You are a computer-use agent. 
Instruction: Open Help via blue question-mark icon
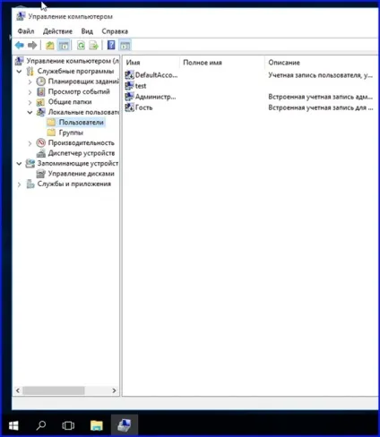coord(111,46)
